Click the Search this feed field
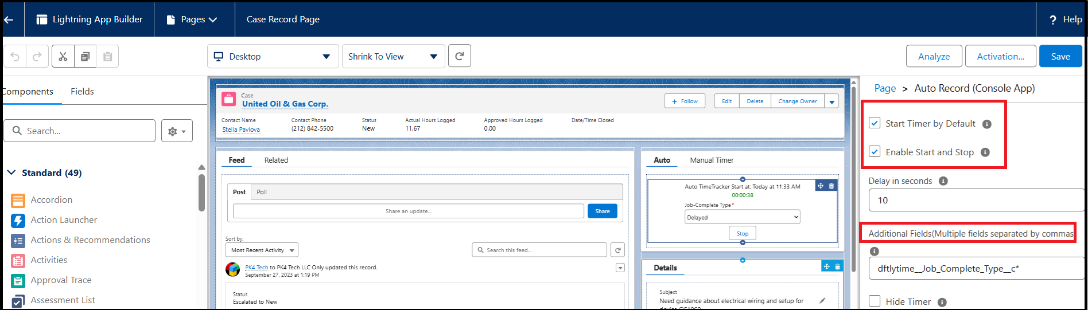Viewport: 1088px width, 310px height. [539, 250]
